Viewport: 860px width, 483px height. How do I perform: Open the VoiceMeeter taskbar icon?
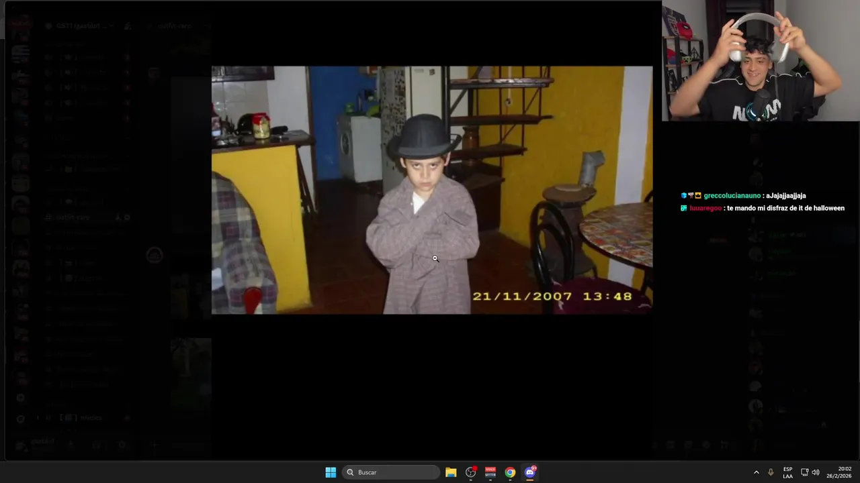point(490,472)
